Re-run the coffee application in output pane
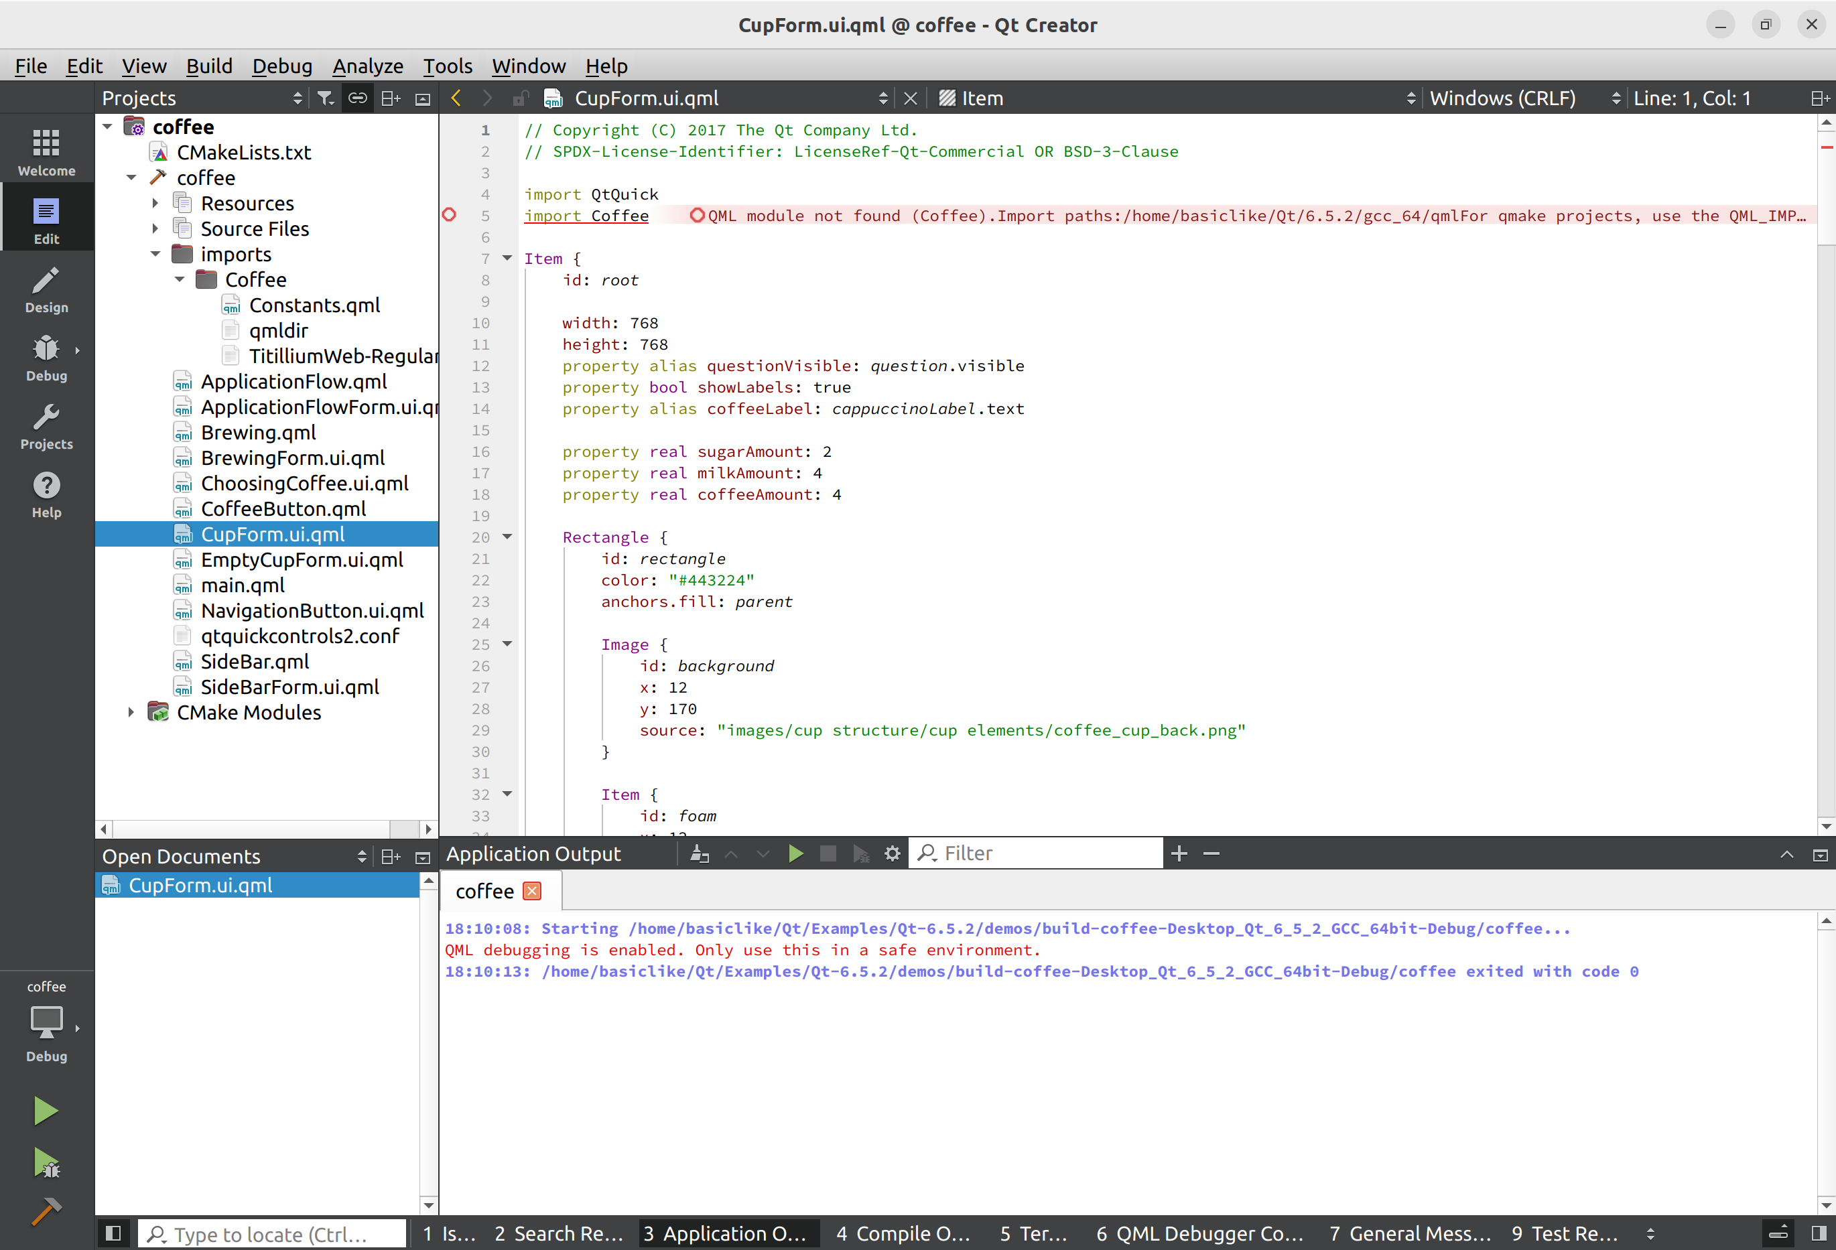 (795, 853)
